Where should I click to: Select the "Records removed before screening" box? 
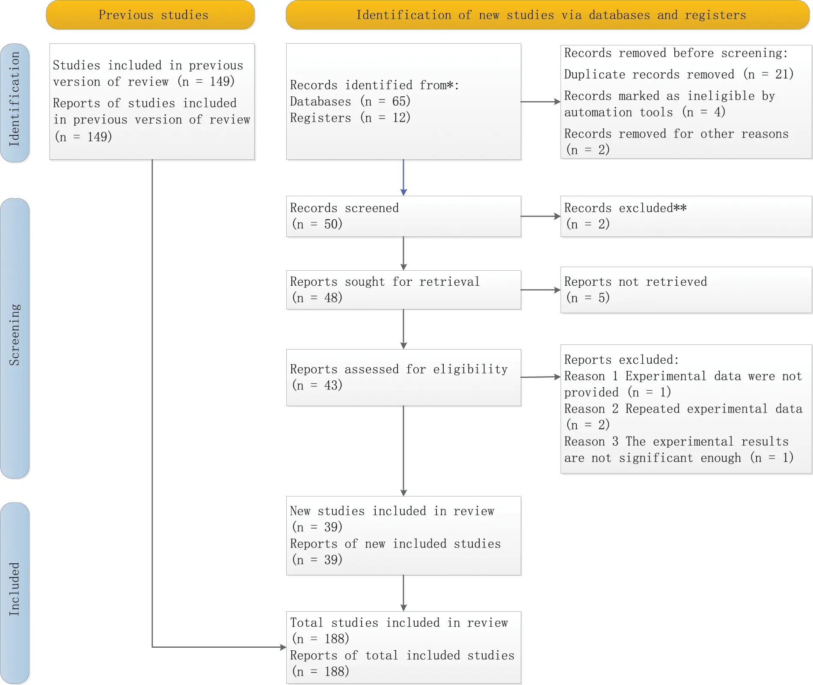[x=685, y=102]
